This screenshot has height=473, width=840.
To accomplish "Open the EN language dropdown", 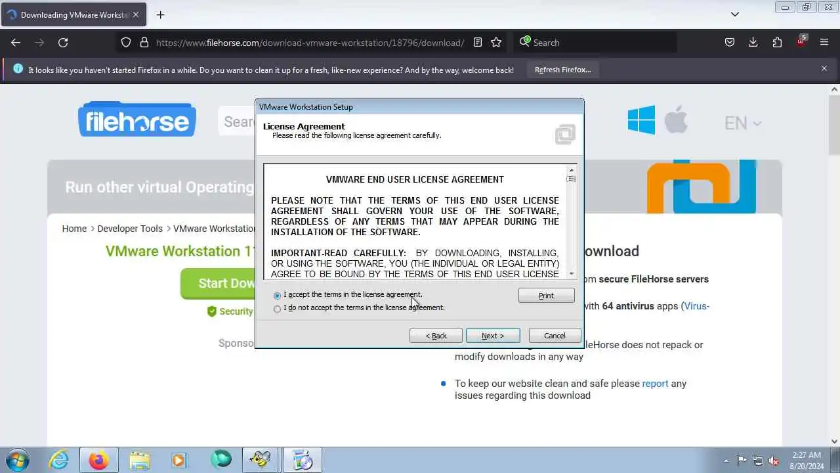I will click(x=742, y=123).
